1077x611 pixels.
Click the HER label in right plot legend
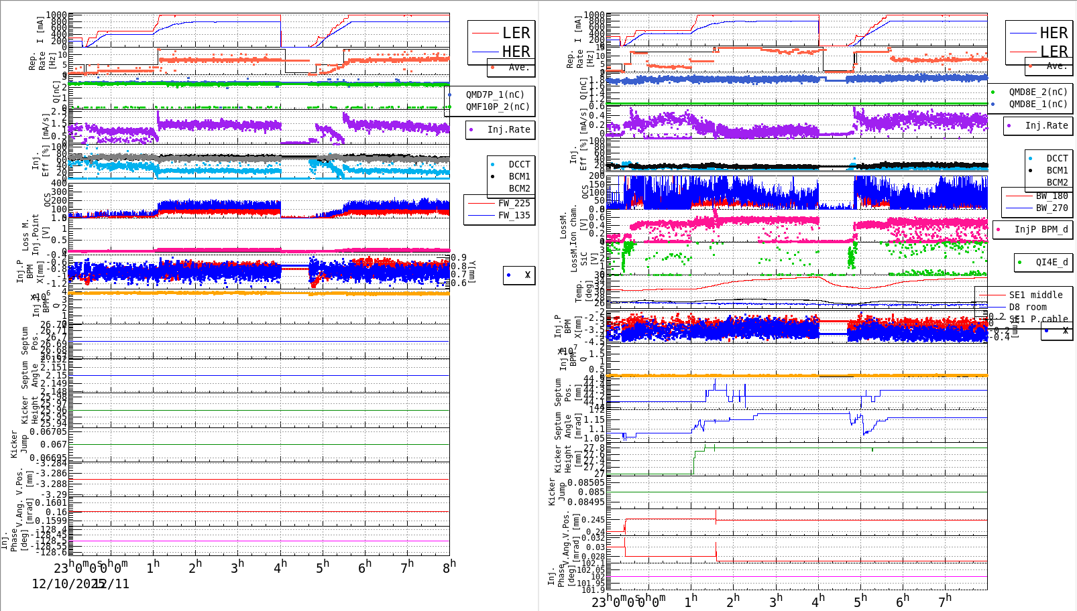pyautogui.click(x=1054, y=32)
